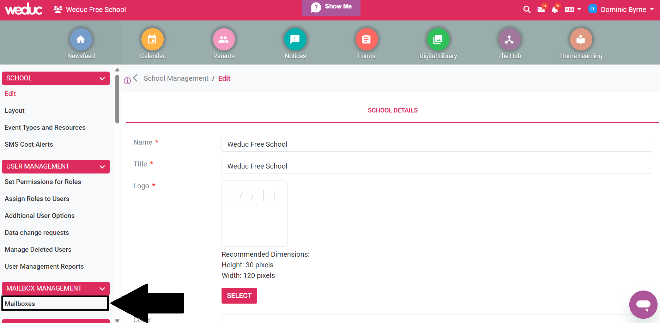This screenshot has width=660, height=323.
Task: Open the live chat bubble
Action: coord(643,304)
